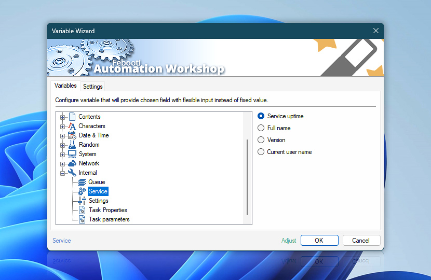Click the Characters letter icon
Image resolution: width=431 pixels, height=280 pixels.
(72, 126)
